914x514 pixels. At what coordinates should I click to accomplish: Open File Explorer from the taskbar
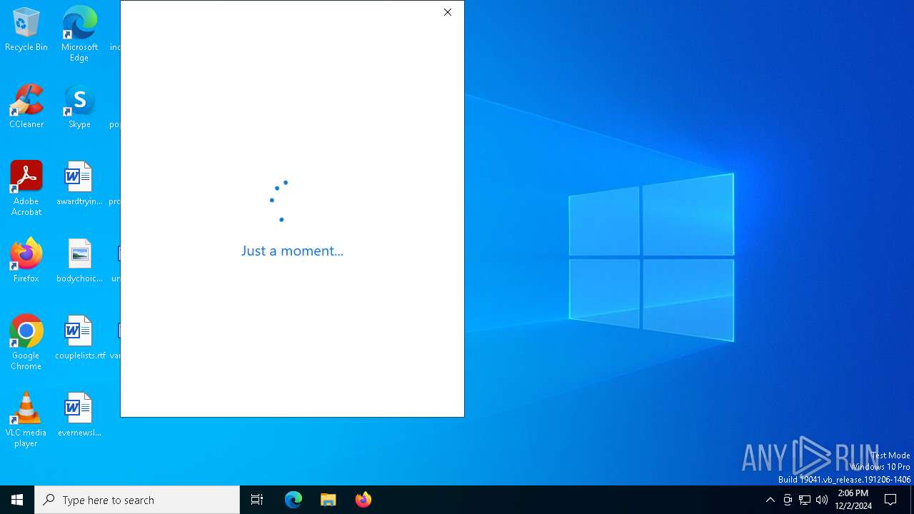pos(328,500)
